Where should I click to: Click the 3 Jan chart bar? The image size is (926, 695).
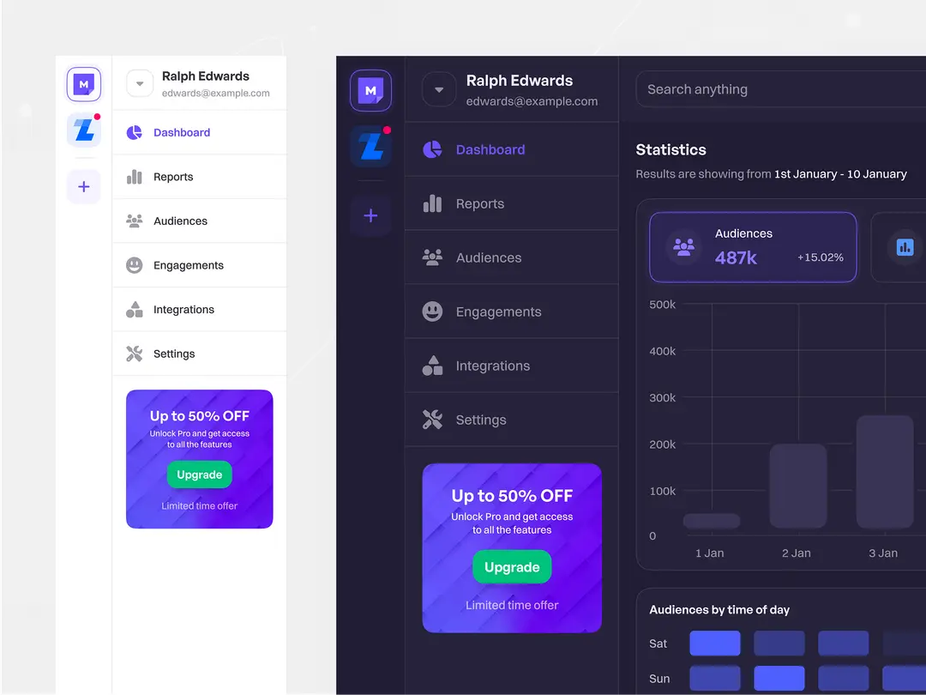click(884, 472)
